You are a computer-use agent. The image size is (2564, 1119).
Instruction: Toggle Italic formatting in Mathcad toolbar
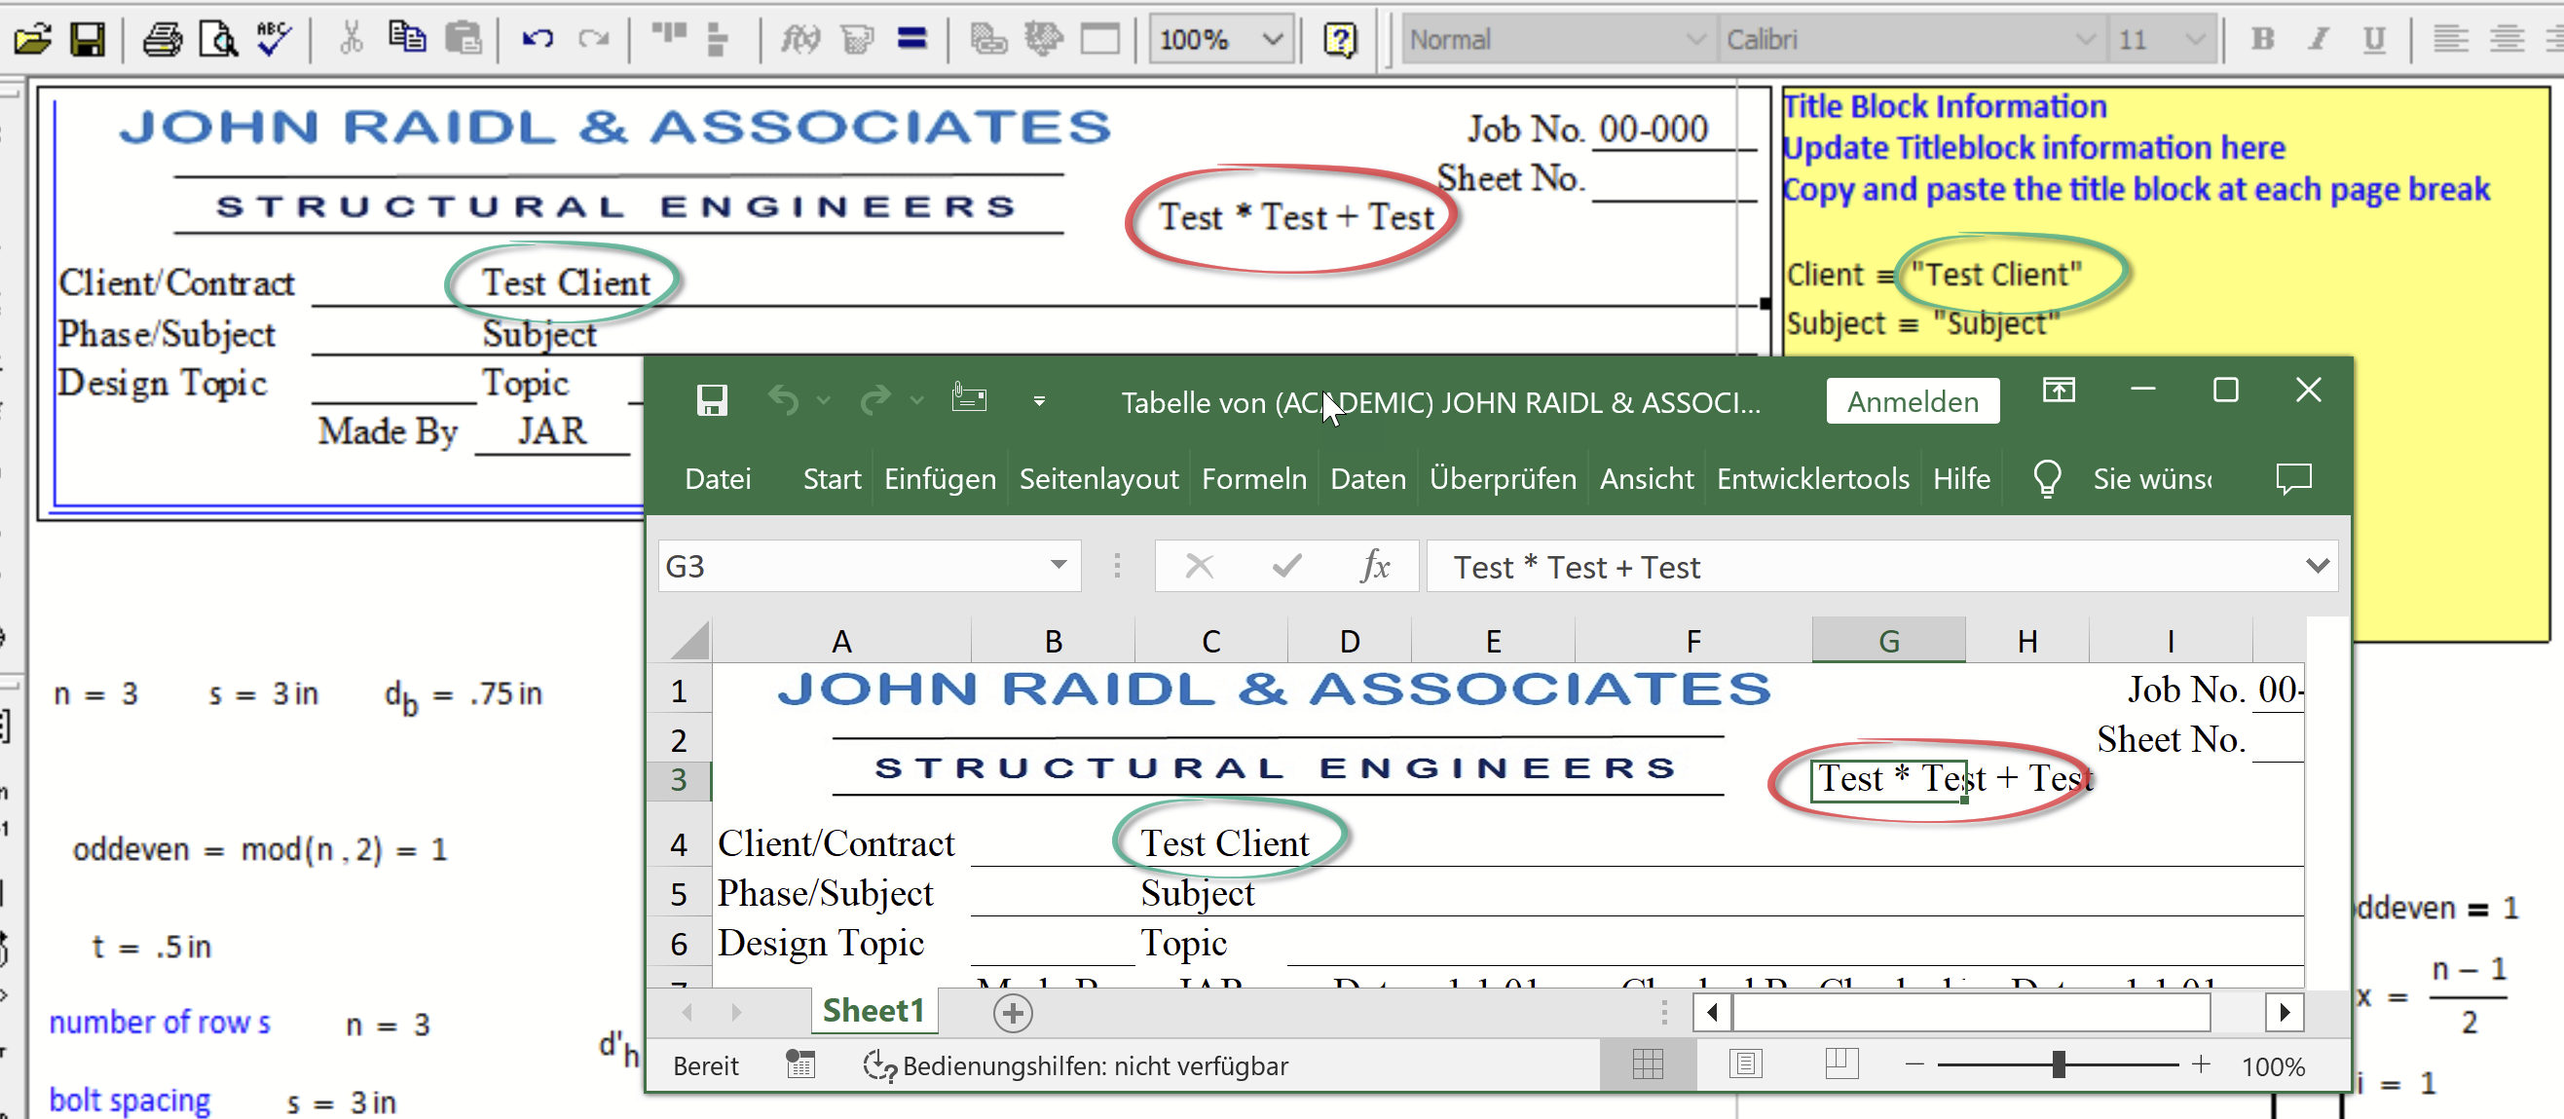2319,39
